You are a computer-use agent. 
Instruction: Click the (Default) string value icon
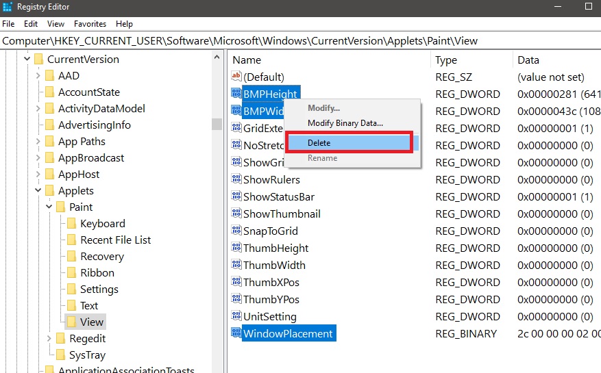coord(236,76)
